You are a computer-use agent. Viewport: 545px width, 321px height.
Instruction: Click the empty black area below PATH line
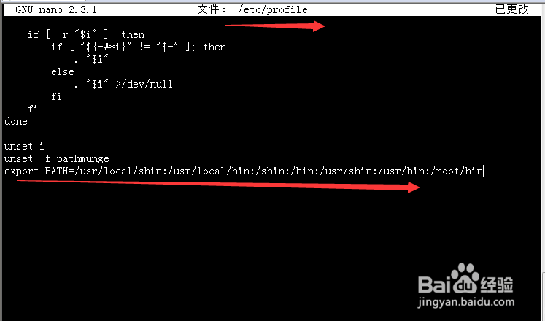(209, 243)
